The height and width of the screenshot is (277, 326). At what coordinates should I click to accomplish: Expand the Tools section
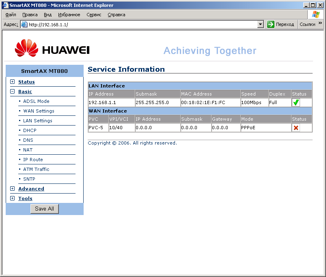pos(12,198)
